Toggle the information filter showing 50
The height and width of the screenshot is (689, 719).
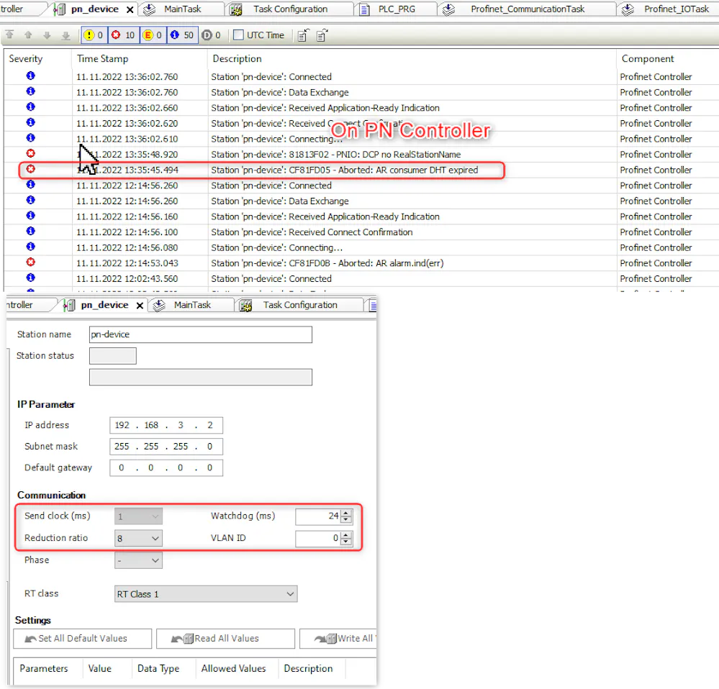click(182, 35)
